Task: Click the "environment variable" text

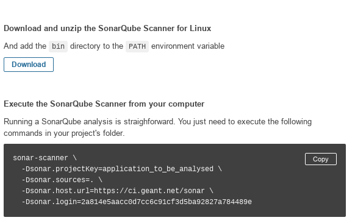Action: click(188, 46)
